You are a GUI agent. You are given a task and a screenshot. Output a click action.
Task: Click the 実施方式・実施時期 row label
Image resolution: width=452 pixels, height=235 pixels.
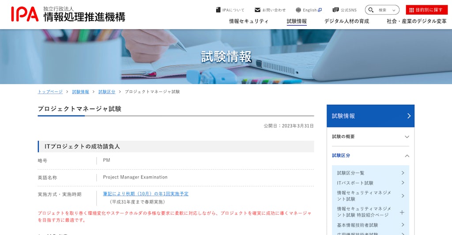(60, 194)
